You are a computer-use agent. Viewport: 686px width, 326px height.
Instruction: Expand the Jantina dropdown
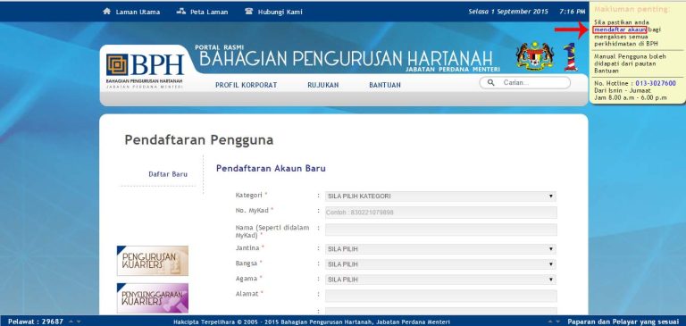click(x=440, y=249)
